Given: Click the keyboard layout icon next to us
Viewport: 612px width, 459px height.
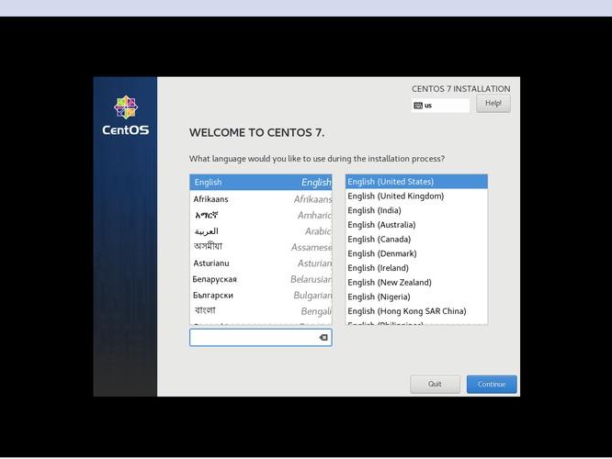Looking at the screenshot, I should coord(418,106).
